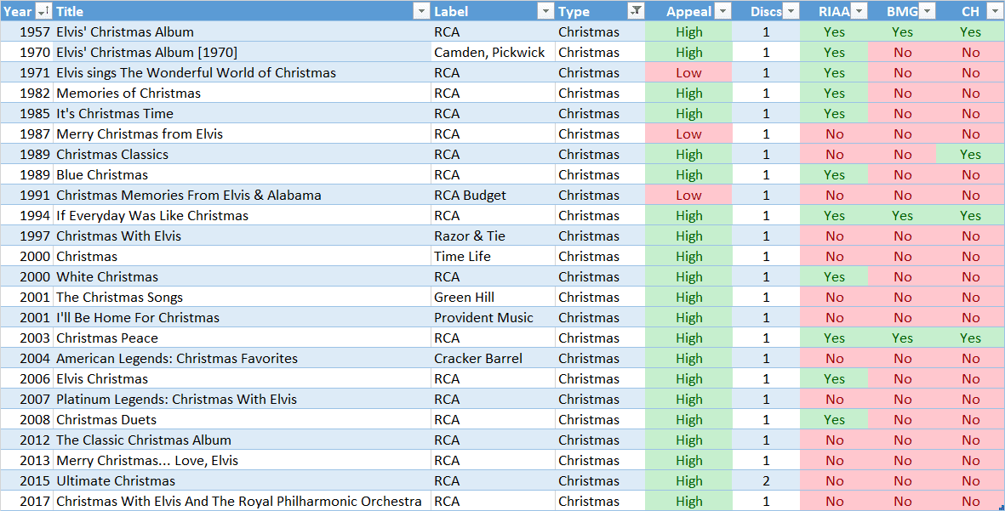Screen dimensions: 1005x511
Task: Click the 'Elvis Christmas' 2006 title cell
Action: click(242, 379)
